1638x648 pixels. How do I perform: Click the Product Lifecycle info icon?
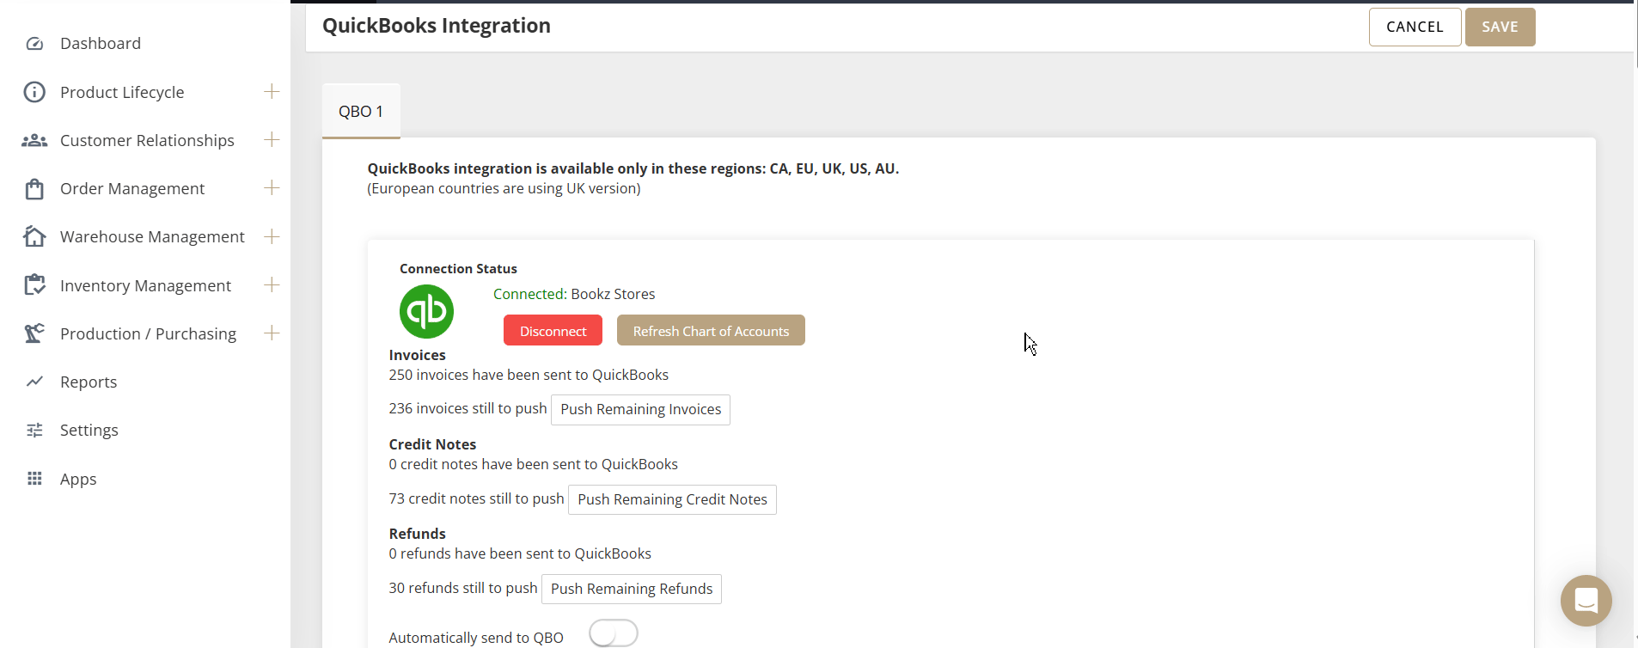coord(34,92)
